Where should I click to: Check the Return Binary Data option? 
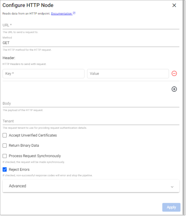click(x=5, y=145)
